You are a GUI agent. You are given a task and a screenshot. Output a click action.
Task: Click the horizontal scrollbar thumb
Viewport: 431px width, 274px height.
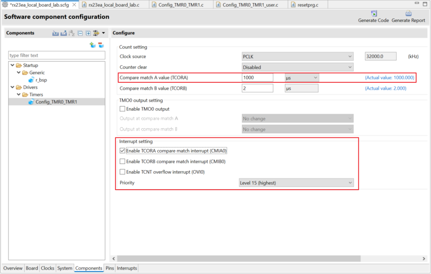point(239,259)
